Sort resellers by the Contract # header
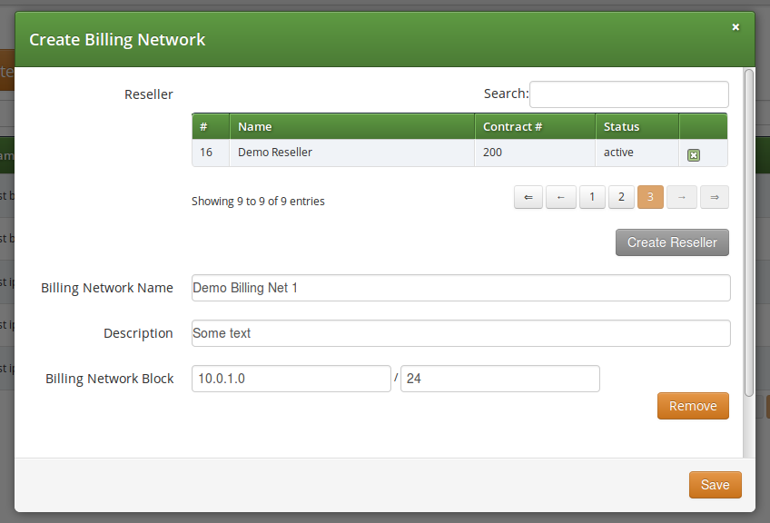The image size is (770, 523). click(534, 126)
